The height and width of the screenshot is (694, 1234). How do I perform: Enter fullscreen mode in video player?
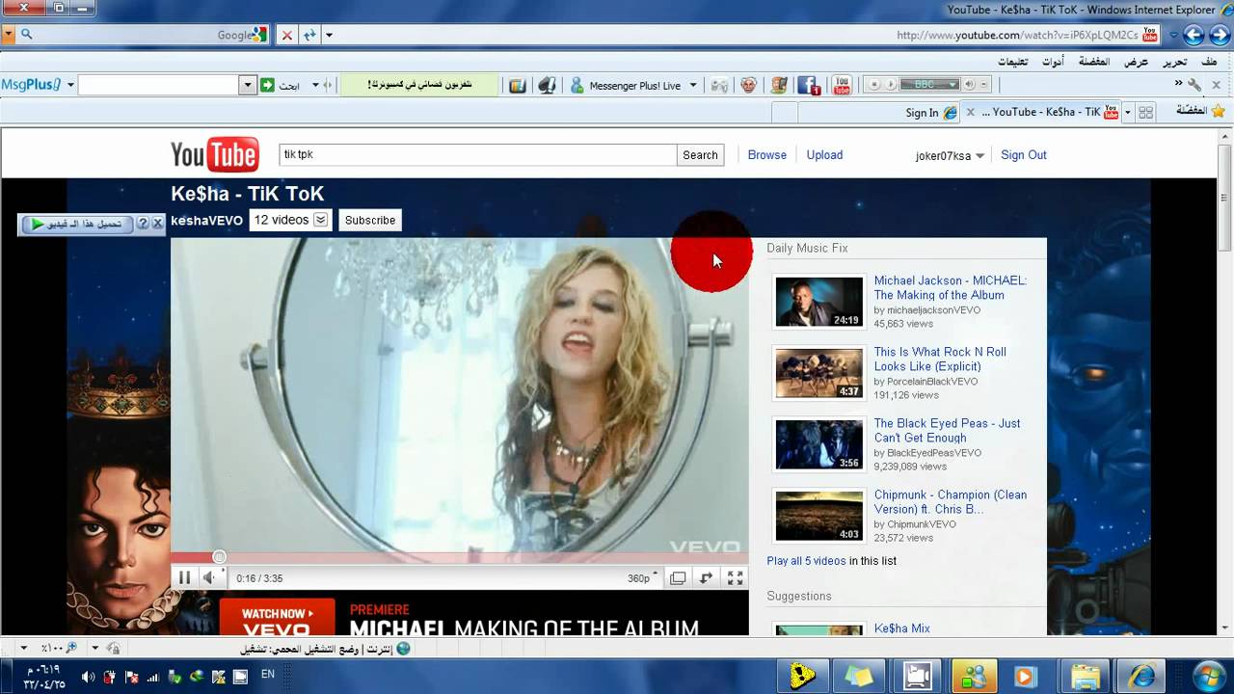[x=735, y=578]
